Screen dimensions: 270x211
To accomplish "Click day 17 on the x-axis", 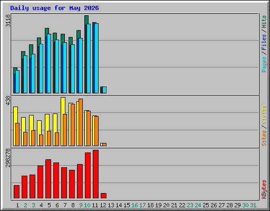I will point(142,205).
